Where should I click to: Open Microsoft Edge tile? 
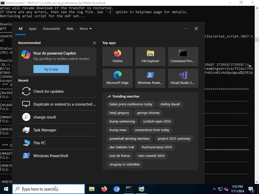[117, 78]
